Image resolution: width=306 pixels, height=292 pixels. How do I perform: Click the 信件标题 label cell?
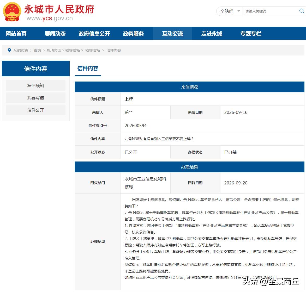[98, 99]
